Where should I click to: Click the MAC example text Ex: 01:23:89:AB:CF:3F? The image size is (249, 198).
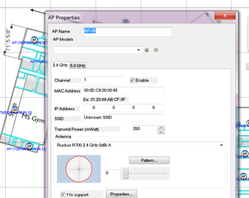pyautogui.click(x=104, y=99)
